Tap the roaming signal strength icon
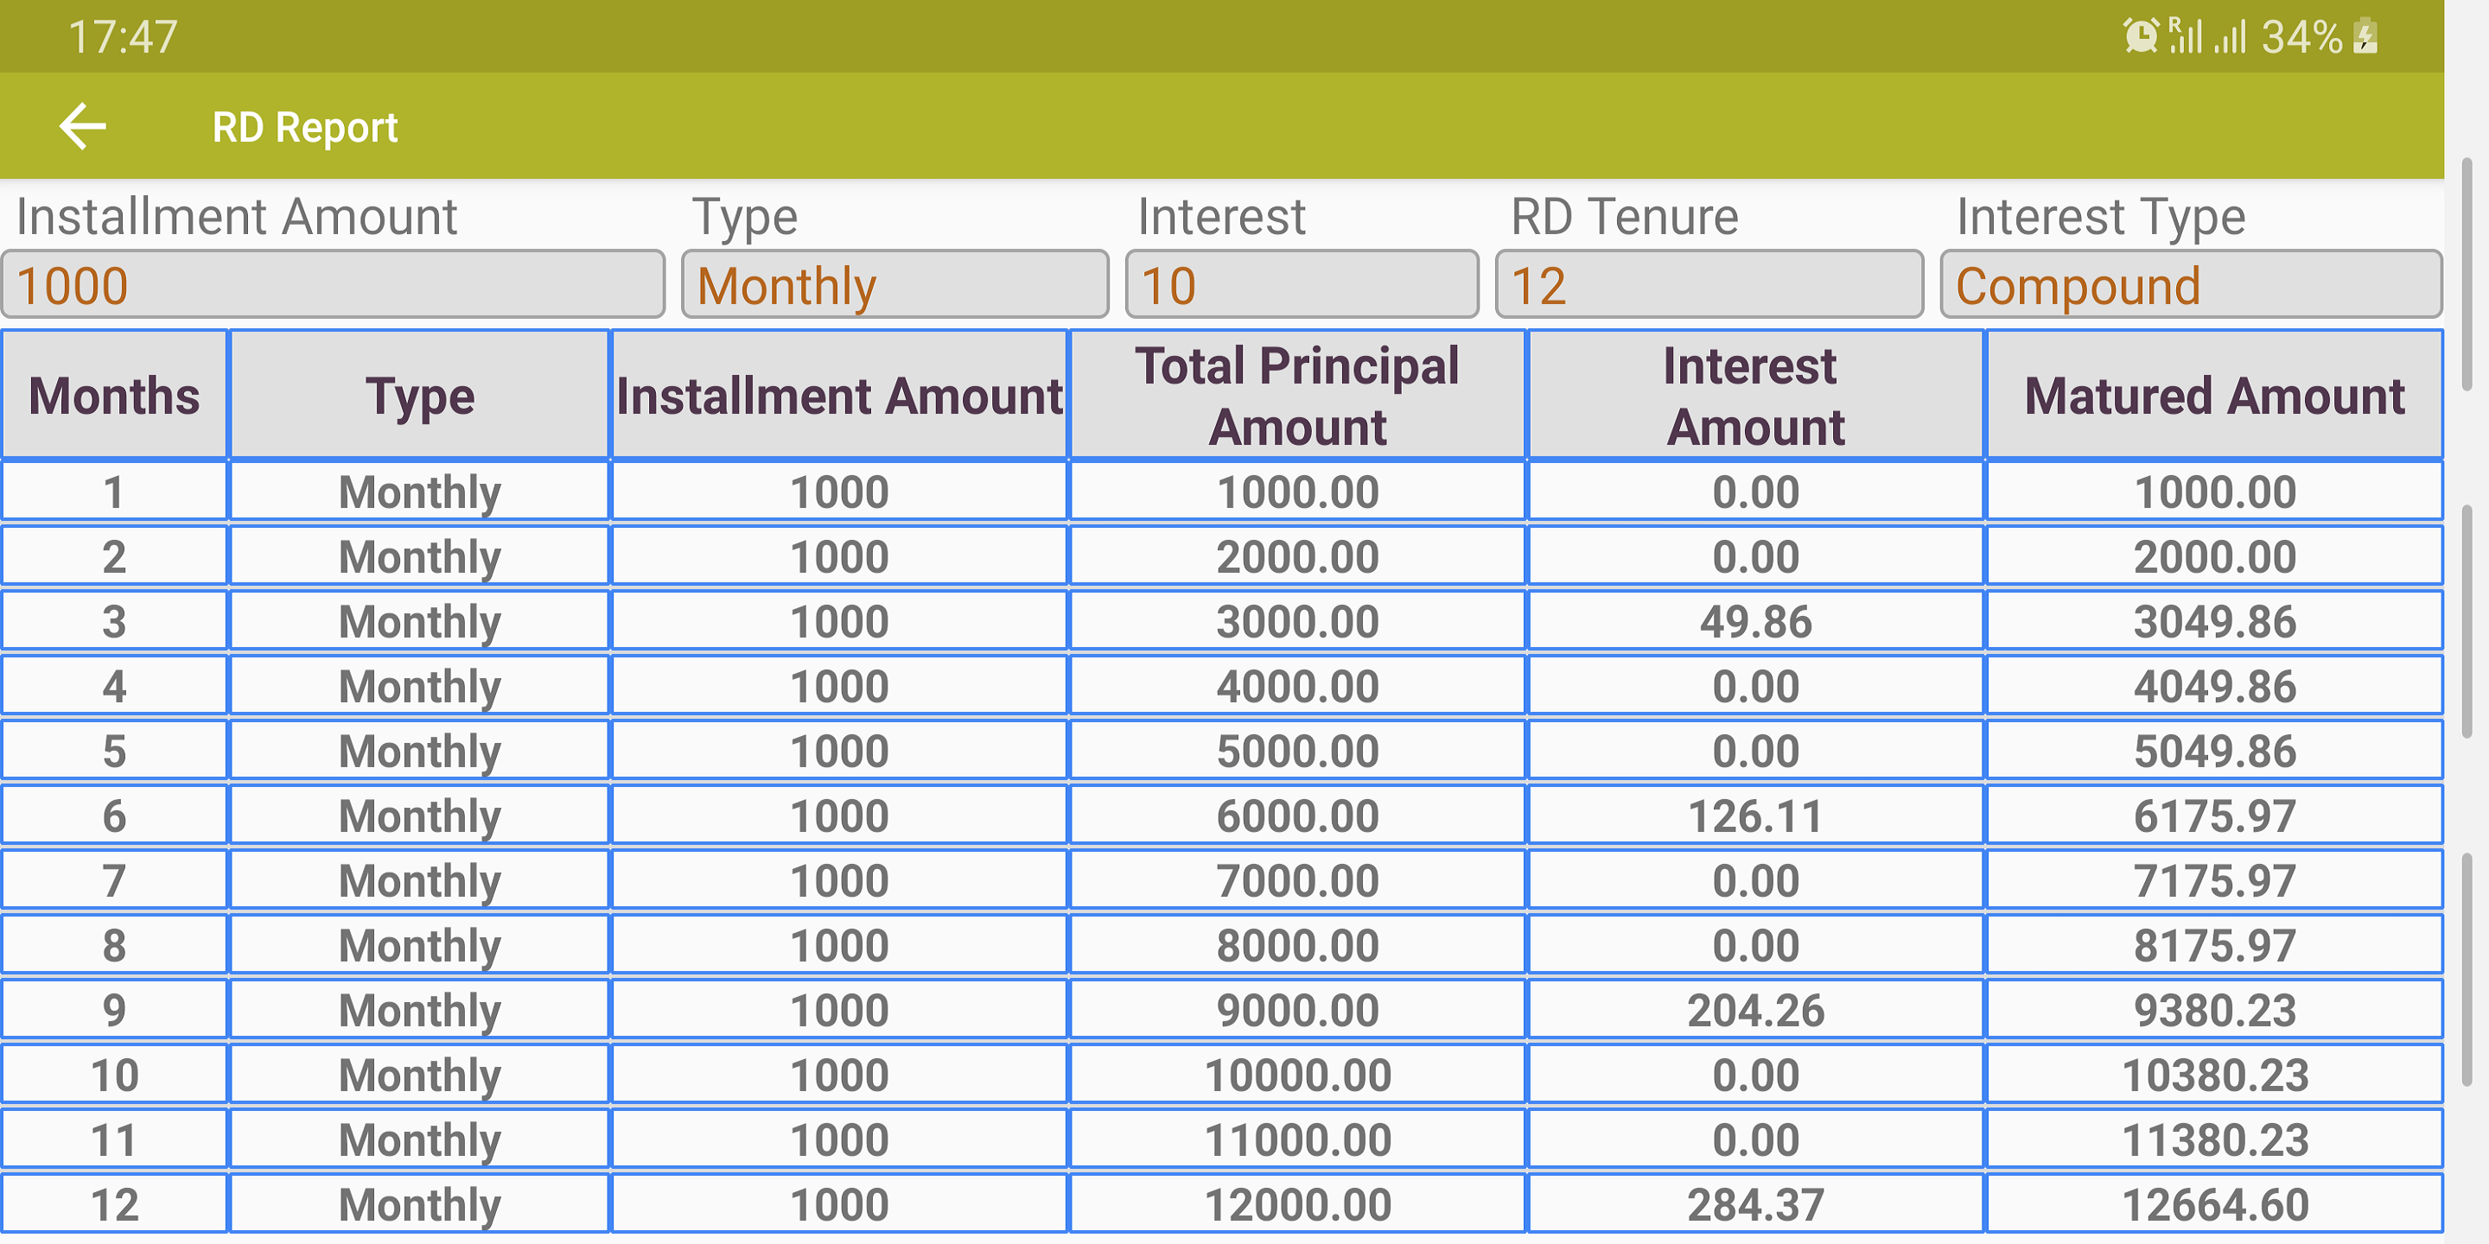The height and width of the screenshot is (1244, 2489). pos(2187,36)
